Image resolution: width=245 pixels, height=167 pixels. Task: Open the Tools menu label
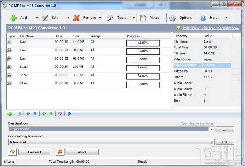tap(121, 18)
